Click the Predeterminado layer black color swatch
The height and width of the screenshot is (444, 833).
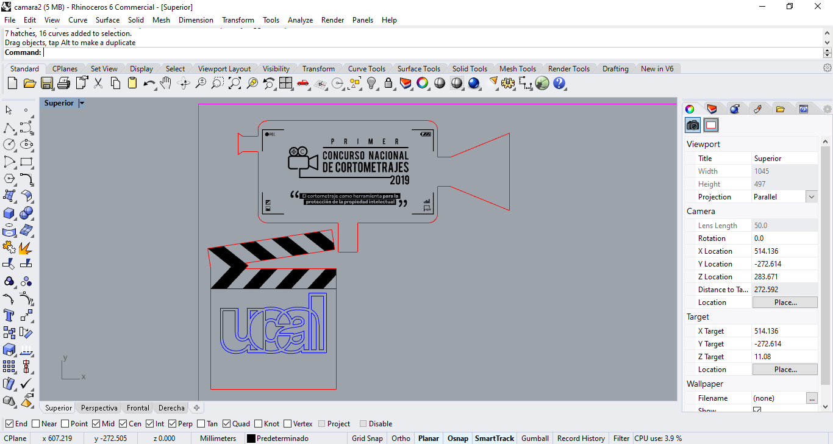point(251,439)
